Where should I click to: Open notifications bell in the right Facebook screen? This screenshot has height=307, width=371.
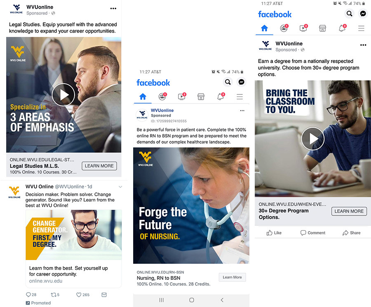(x=342, y=28)
